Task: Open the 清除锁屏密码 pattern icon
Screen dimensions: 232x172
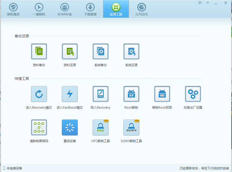Action: tap(39, 128)
